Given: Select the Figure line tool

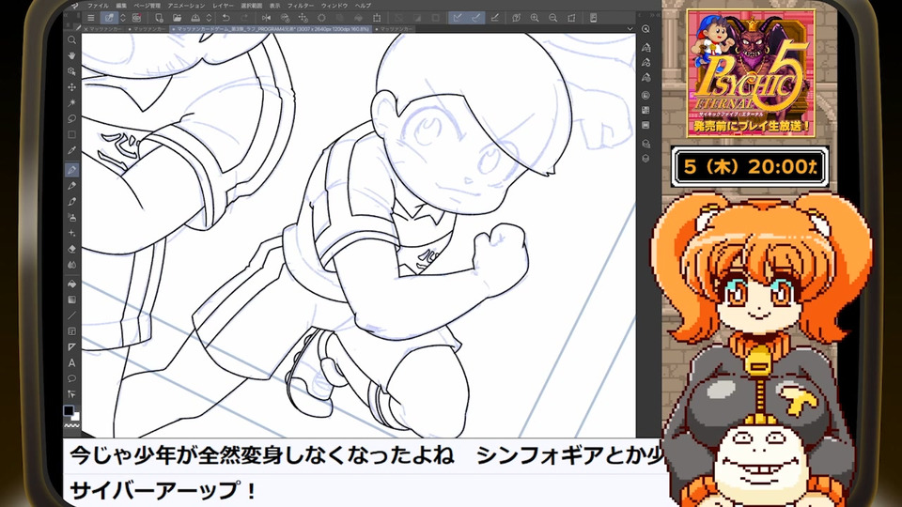Looking at the screenshot, I should coord(72,315).
